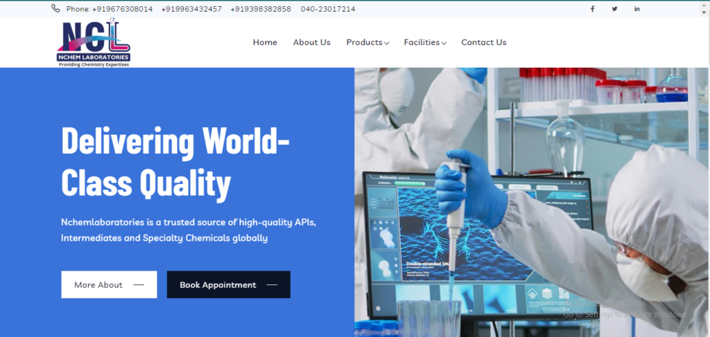Click the More About button
This screenshot has height=337, width=710.
[109, 284]
